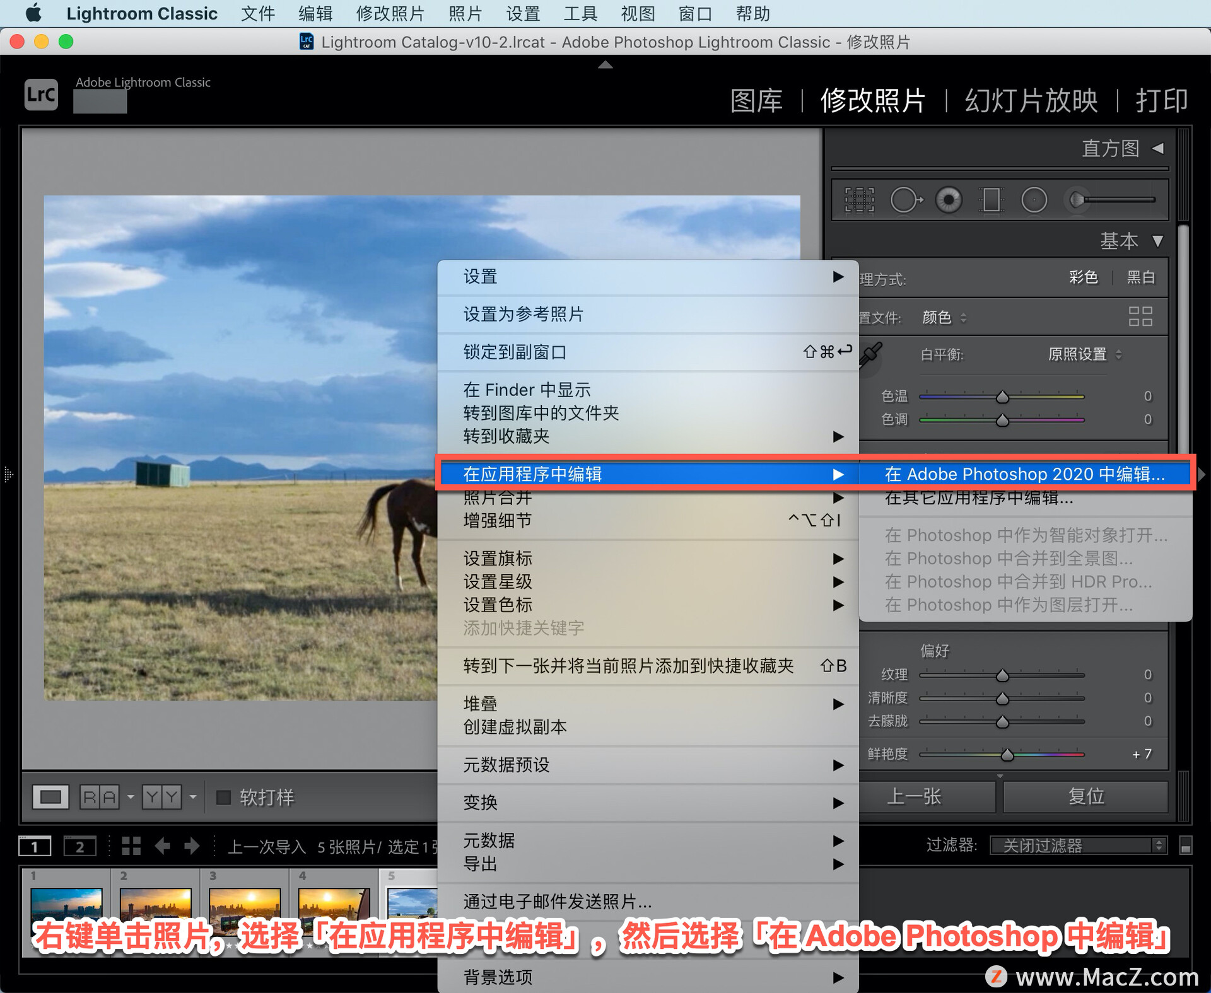The width and height of the screenshot is (1211, 993).
Task: Open Before/After view options dropdown arrow
Action: 193,797
